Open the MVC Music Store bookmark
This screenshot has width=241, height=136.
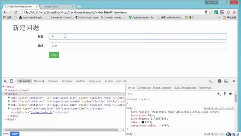coord(87,17)
